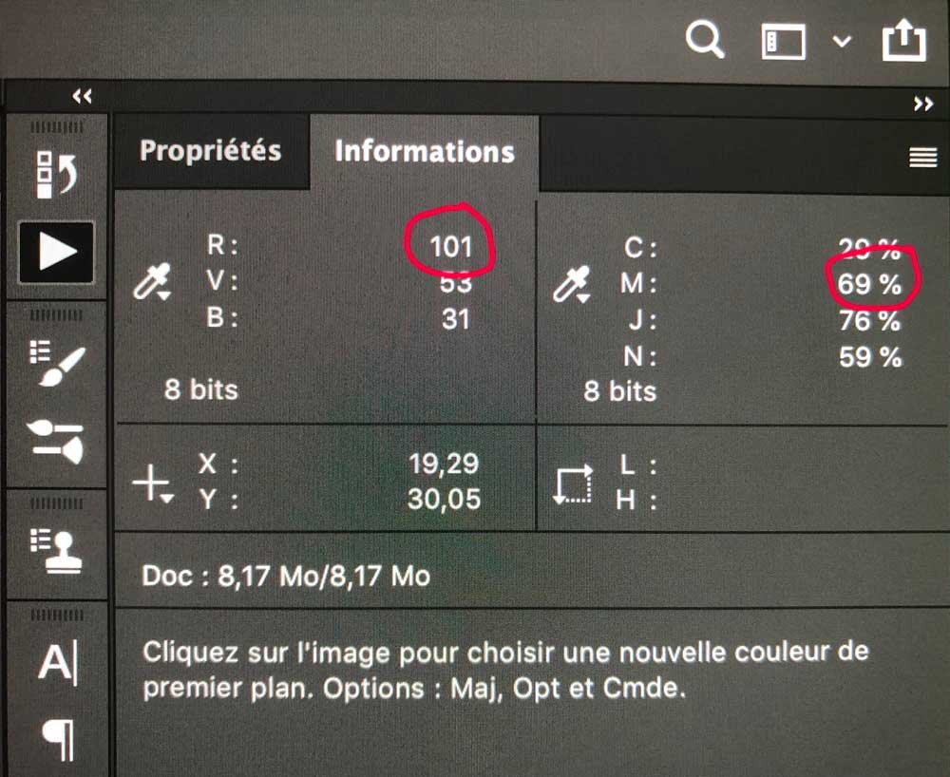Open the Clone Source stamp icon
950x777 pixels.
click(56, 551)
